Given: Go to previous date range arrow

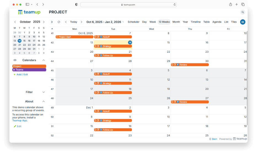Looking at the screenshot, I should [x=66, y=22].
